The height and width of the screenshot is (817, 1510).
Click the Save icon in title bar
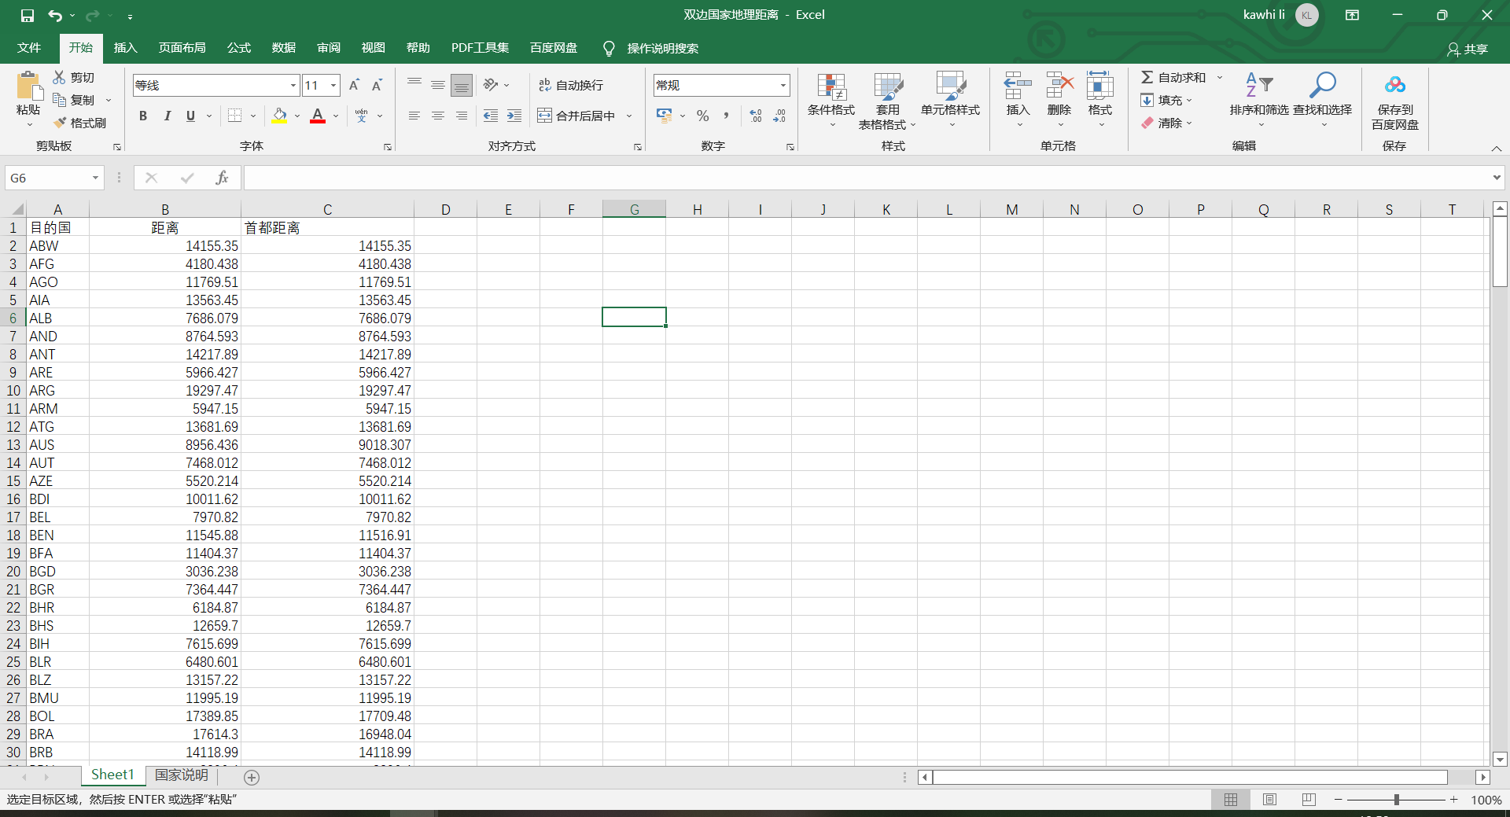(27, 15)
